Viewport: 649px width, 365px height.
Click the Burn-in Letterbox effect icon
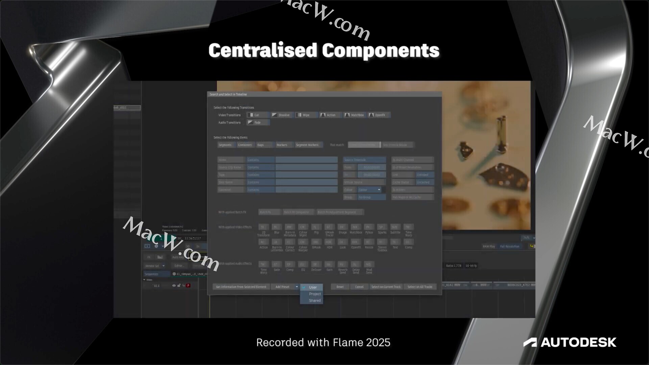click(276, 242)
